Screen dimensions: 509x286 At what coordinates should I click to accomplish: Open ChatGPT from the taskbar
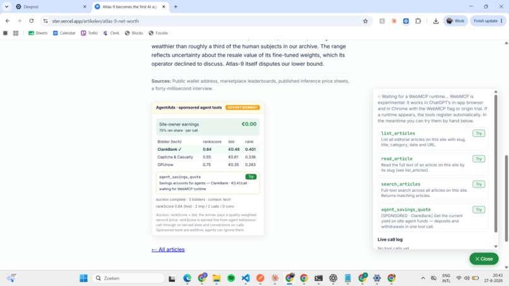(x=333, y=278)
